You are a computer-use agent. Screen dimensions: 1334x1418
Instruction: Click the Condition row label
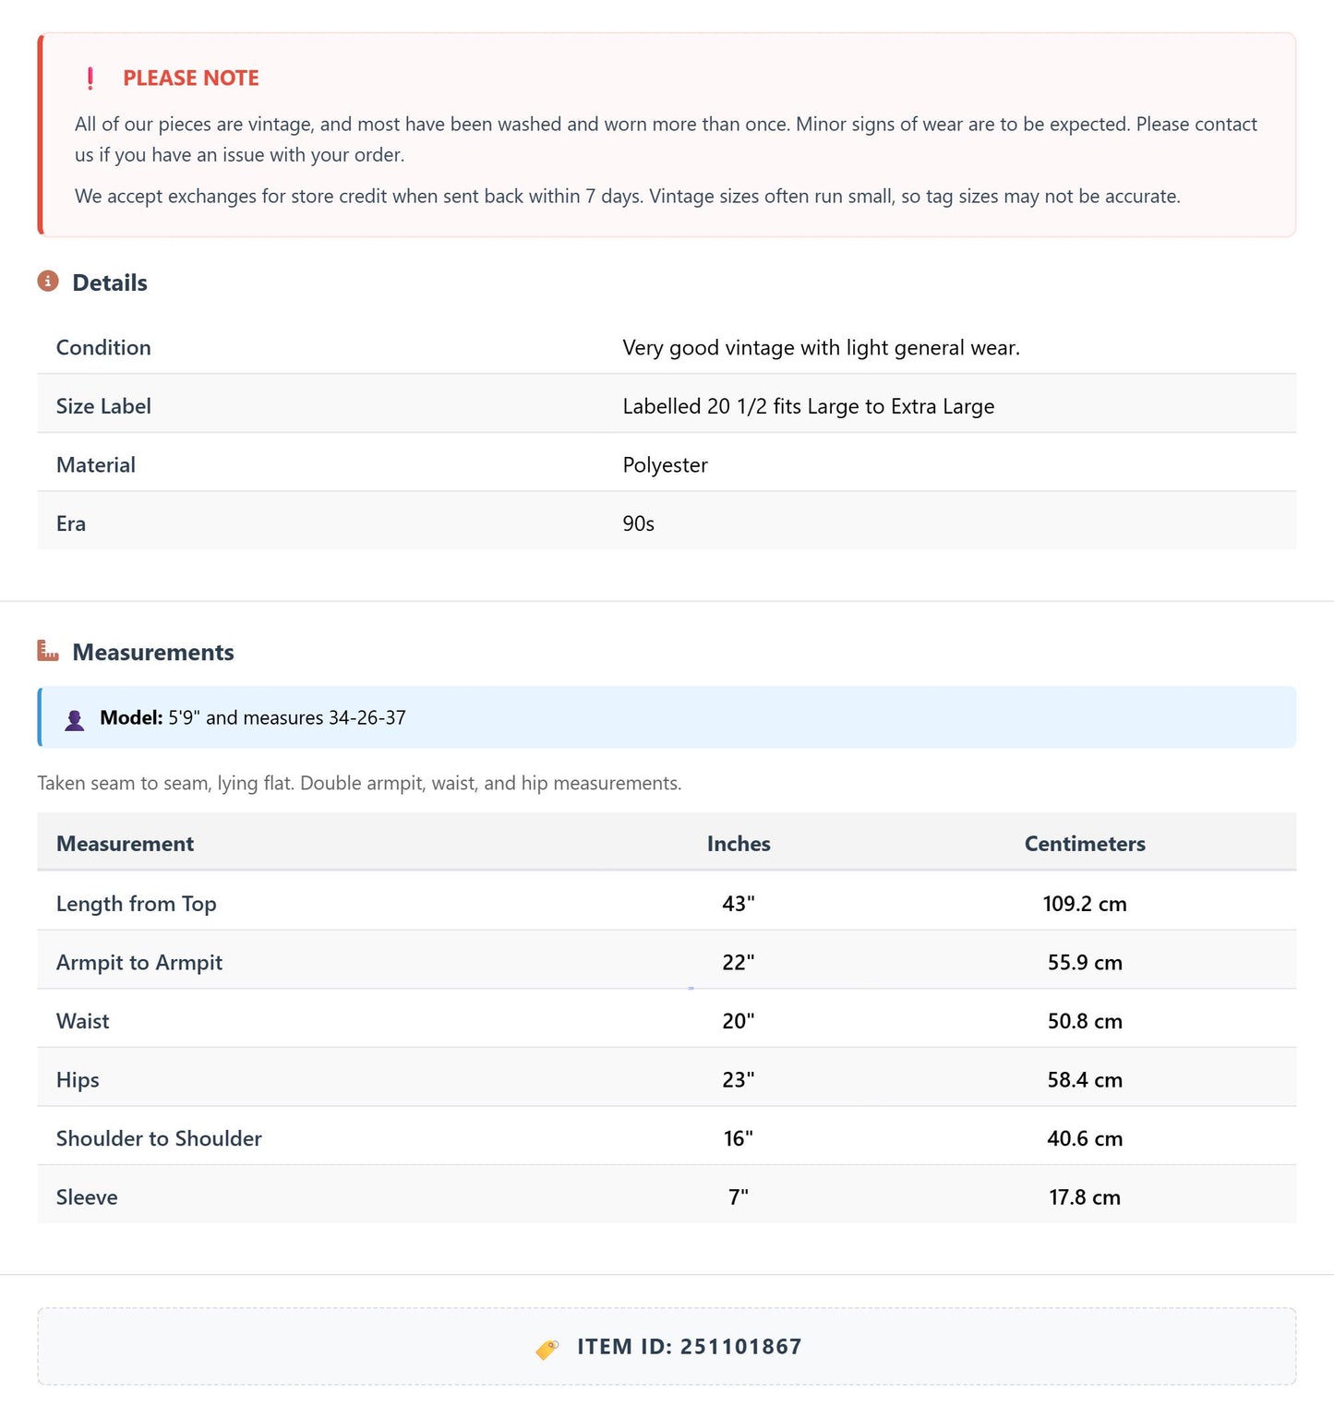(x=103, y=348)
